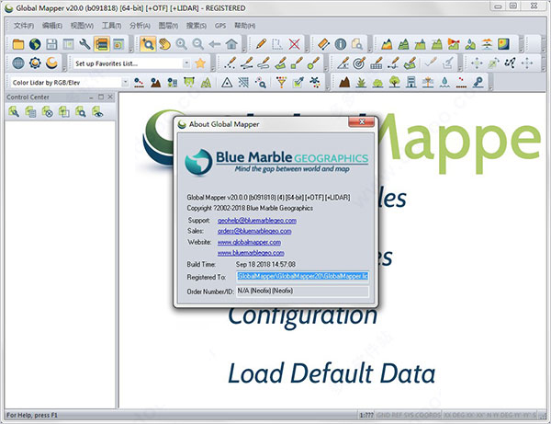
Task: Go back to the previous view arrow
Action: [x=214, y=44]
